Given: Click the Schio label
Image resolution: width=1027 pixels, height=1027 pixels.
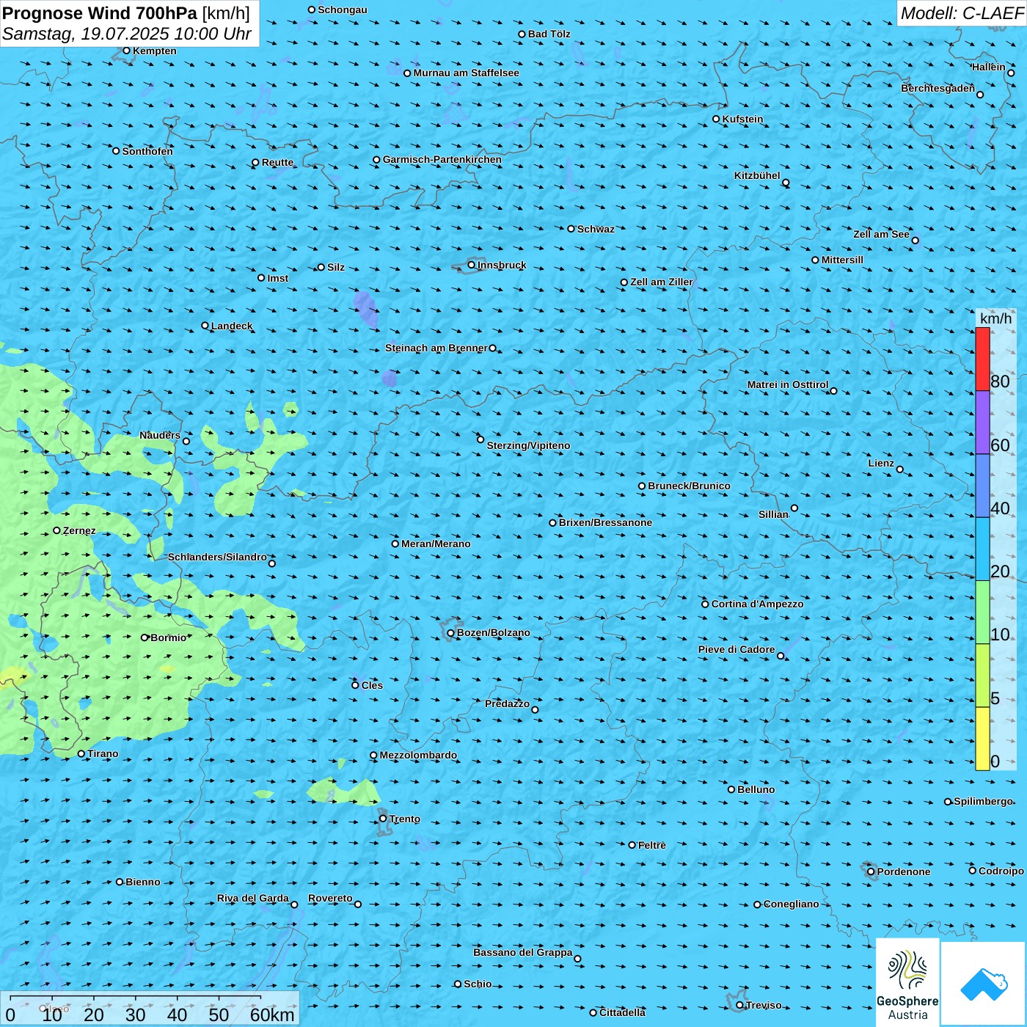Looking at the screenshot, I should [x=478, y=984].
